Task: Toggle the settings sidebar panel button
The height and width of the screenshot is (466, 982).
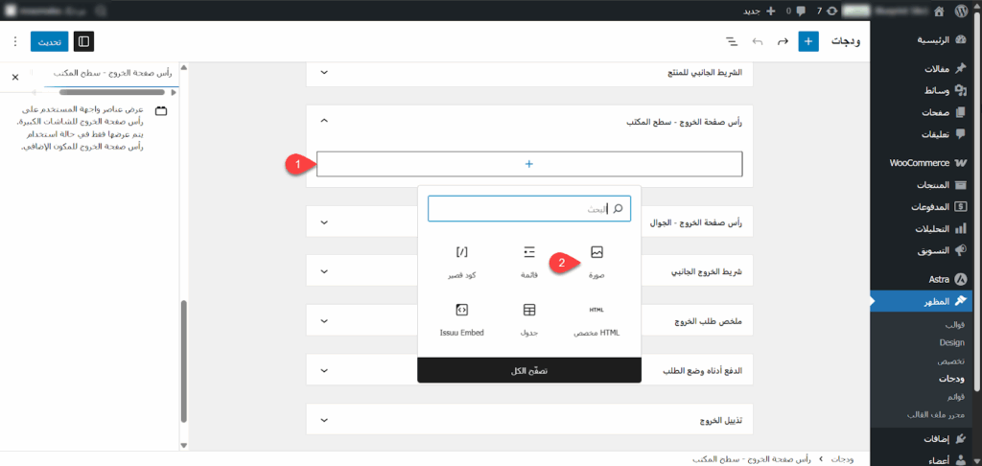Action: click(84, 42)
